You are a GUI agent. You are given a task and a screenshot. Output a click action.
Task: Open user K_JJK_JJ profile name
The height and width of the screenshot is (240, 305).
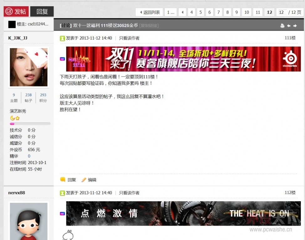tap(18, 38)
